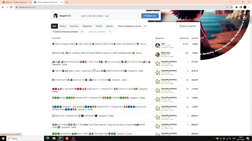Close the first Yandex browser tab
This screenshot has height=141, width=252.
[30, 2]
